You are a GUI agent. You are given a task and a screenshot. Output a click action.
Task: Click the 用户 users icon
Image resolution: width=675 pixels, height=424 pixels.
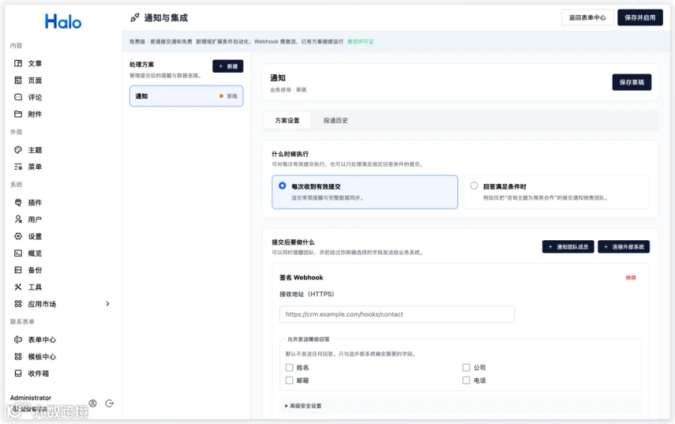[x=18, y=219]
